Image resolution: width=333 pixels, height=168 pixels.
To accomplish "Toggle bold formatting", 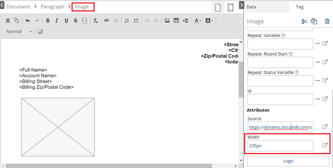I will [48, 21].
